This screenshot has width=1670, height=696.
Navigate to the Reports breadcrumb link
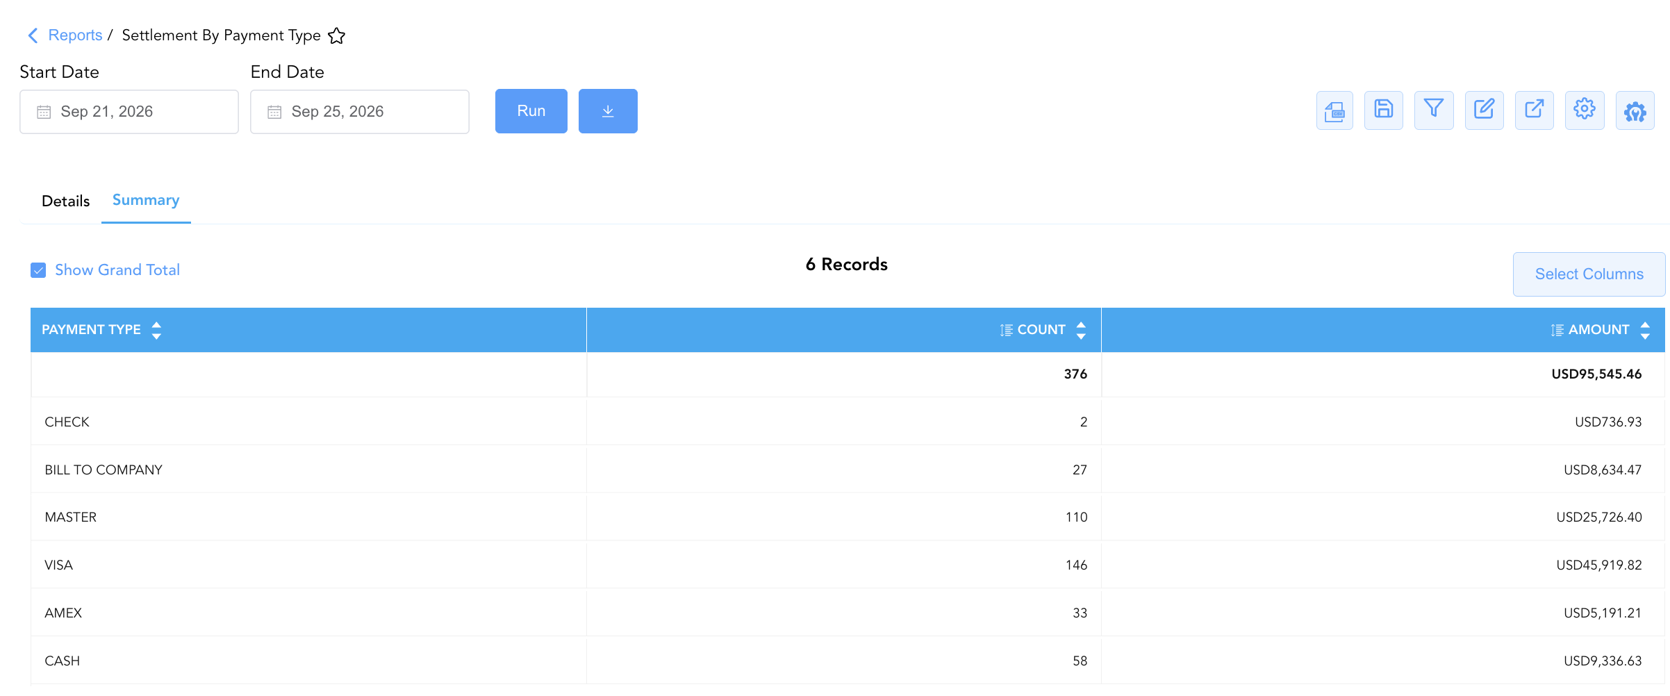coord(75,35)
